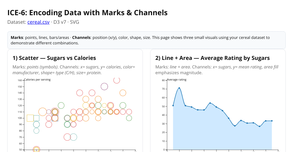Image resolution: width=293 pixels, height=152 pixels.
Task: Select the blue square marker at 100 calories
Action: 55,118
